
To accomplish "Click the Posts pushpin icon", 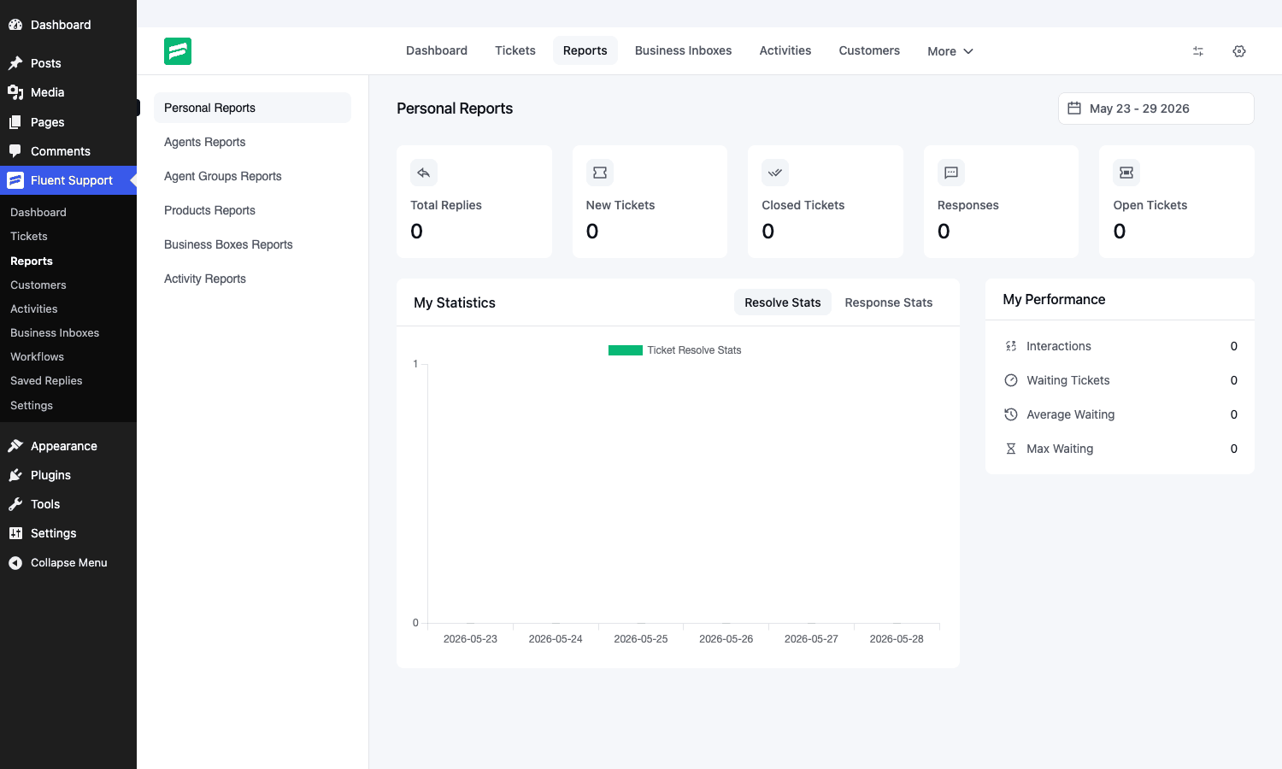I will coord(15,63).
